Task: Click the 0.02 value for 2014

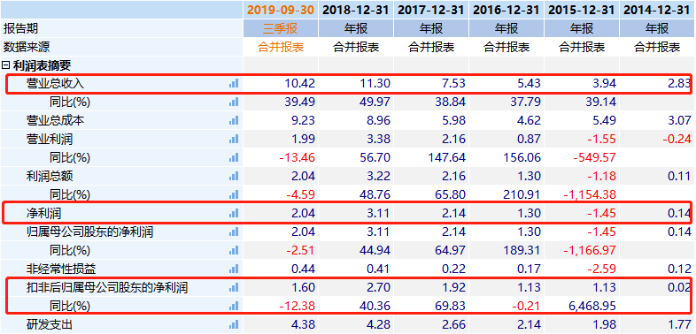Action: pos(680,287)
